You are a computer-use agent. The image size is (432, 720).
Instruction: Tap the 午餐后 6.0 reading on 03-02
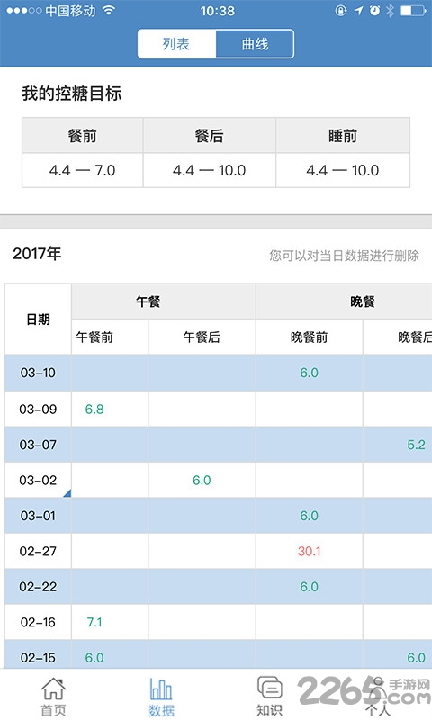click(x=202, y=481)
